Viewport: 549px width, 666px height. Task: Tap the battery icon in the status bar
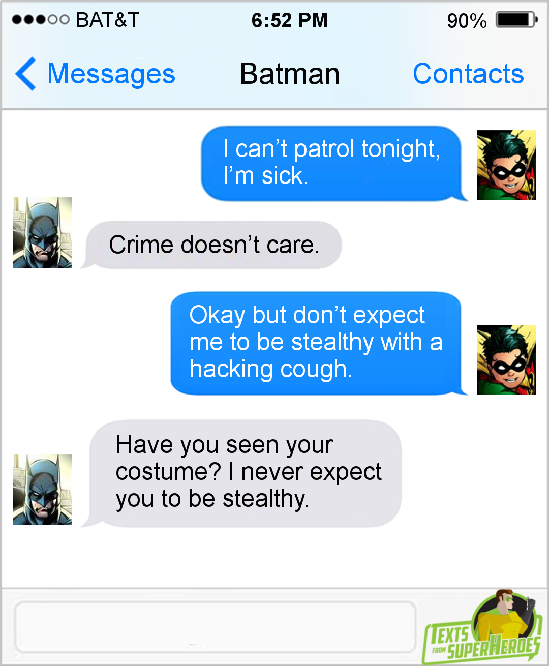(516, 20)
